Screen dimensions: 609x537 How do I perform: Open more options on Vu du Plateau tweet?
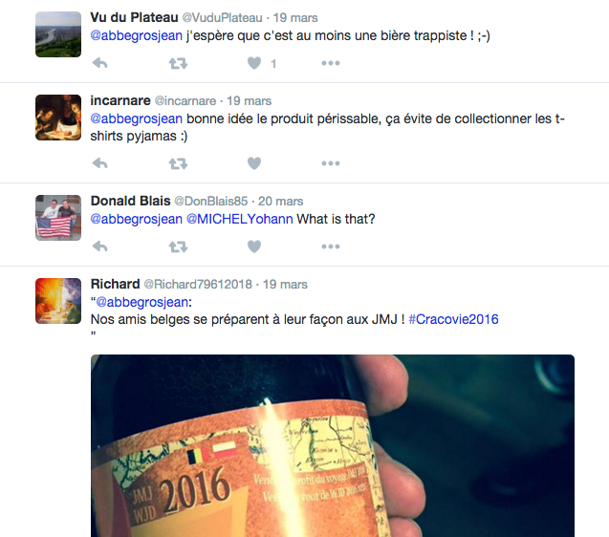(x=331, y=63)
